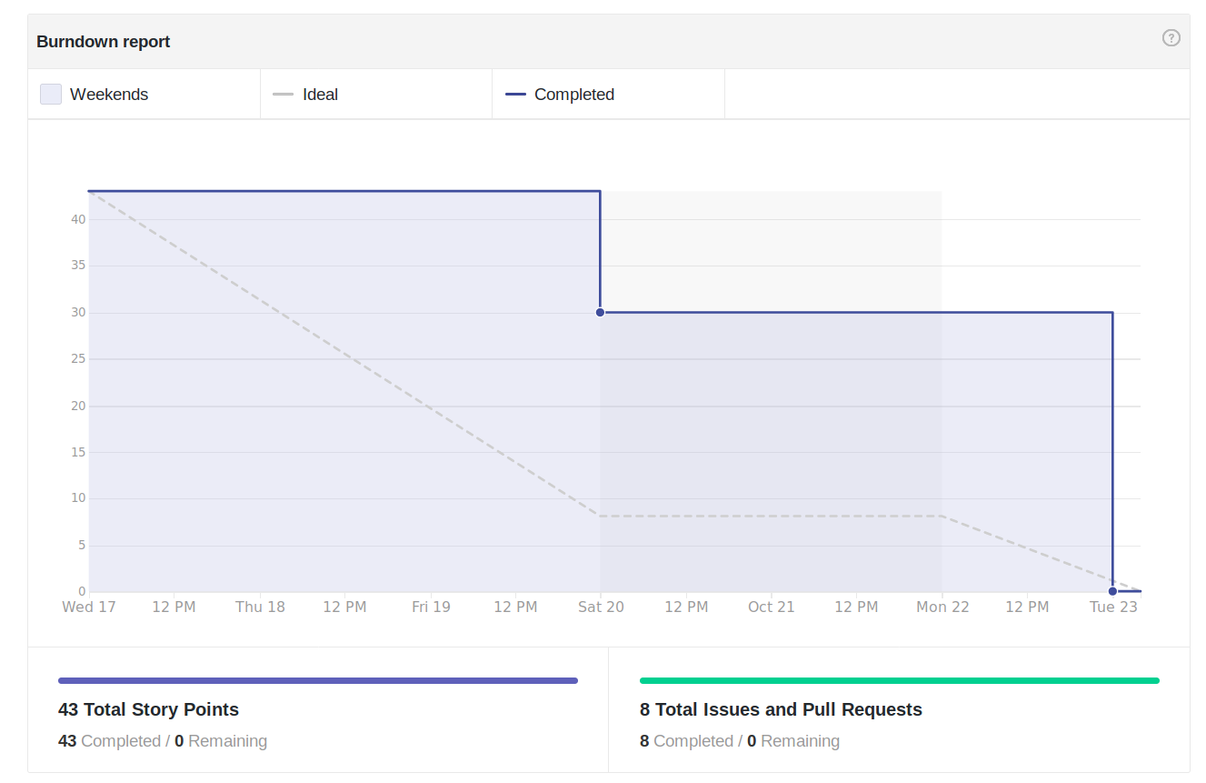Toggle the Weekends legend item
The height and width of the screenshot is (783, 1206).
pyautogui.click(x=144, y=95)
